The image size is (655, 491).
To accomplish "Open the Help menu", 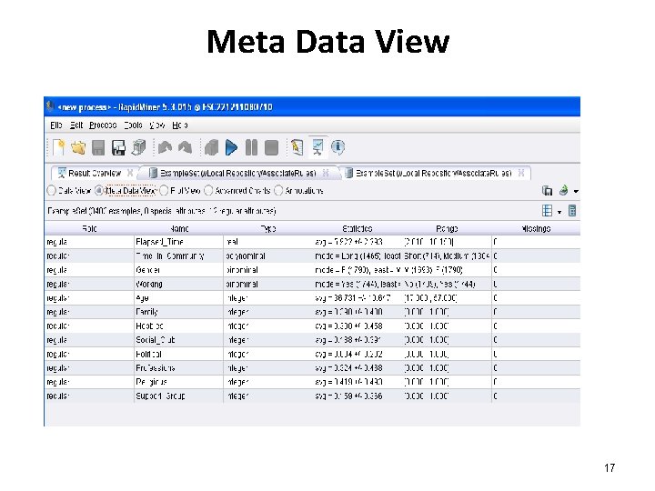I will tap(180, 125).
